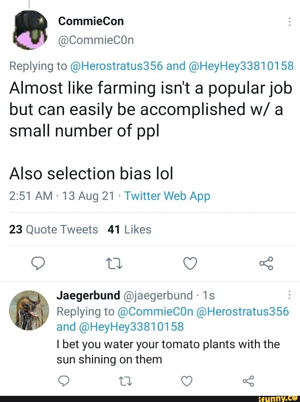Like the CommieCon farming tweet

(190, 263)
